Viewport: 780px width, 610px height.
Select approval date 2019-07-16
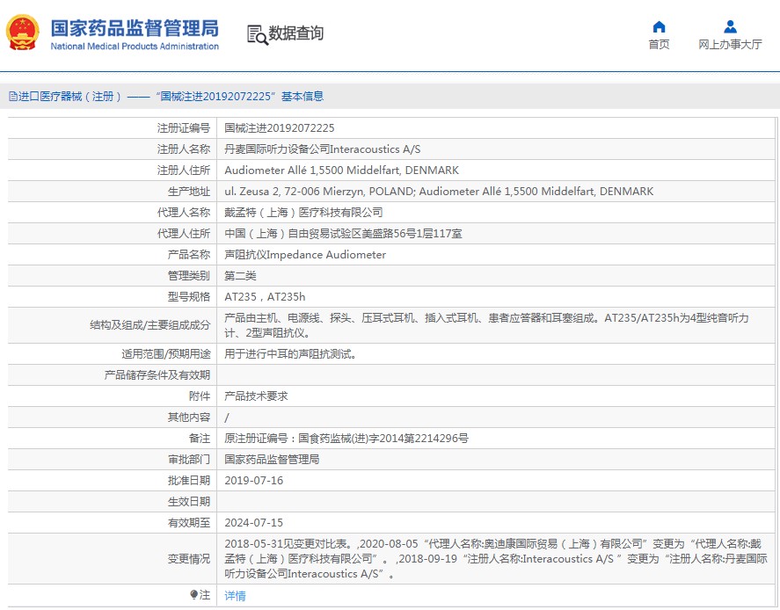(254, 481)
